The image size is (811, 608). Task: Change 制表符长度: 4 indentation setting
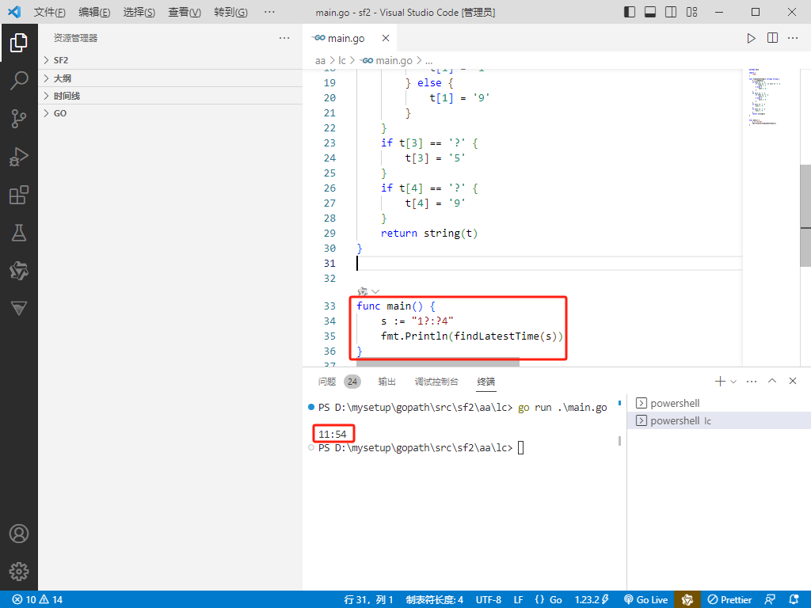435,600
